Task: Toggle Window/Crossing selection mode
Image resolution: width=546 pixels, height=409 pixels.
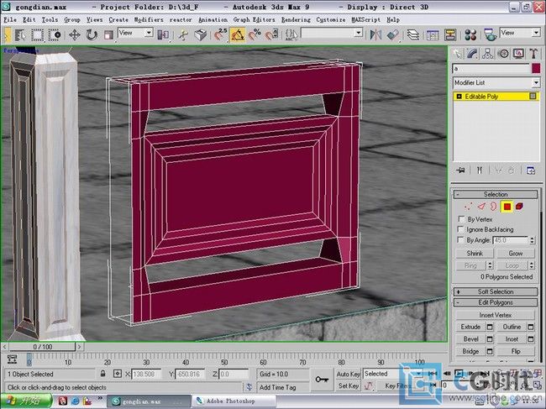Action: point(55,34)
